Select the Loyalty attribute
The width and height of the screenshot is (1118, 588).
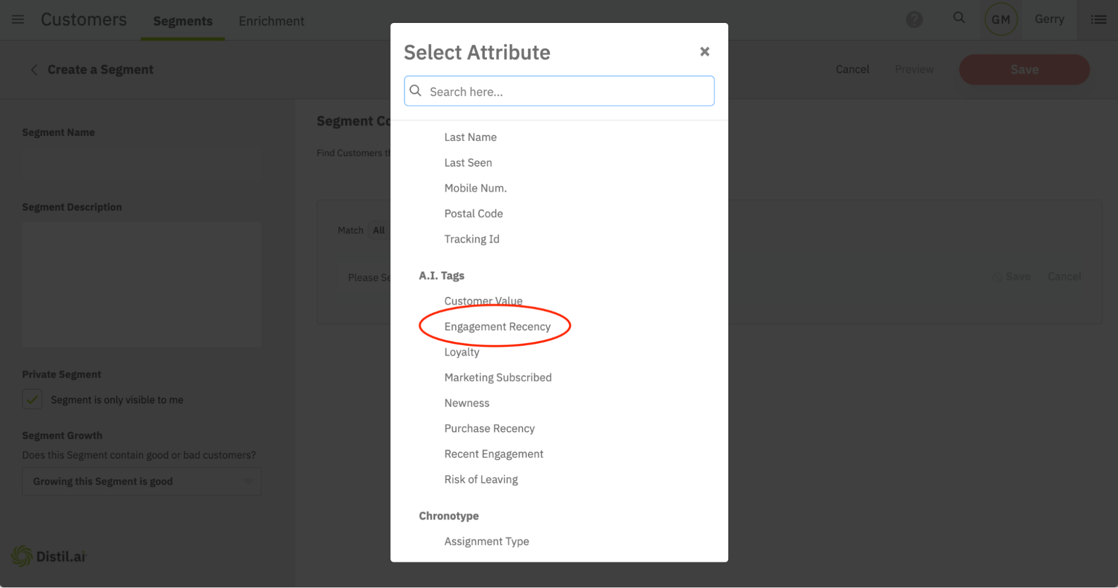[461, 352]
